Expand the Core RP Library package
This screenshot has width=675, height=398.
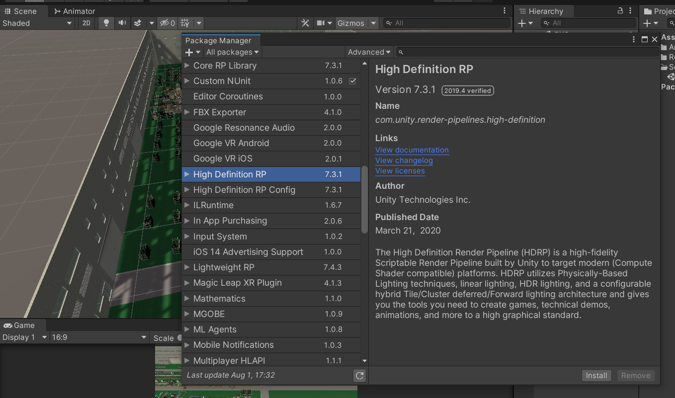coord(187,65)
